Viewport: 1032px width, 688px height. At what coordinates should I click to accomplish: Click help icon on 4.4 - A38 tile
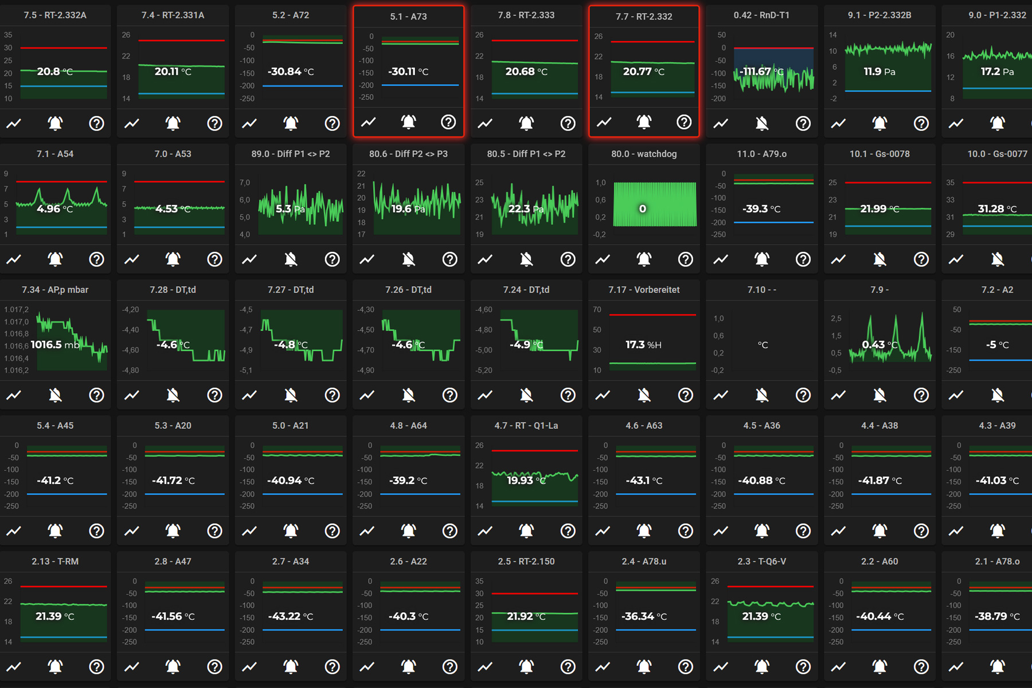point(921,531)
